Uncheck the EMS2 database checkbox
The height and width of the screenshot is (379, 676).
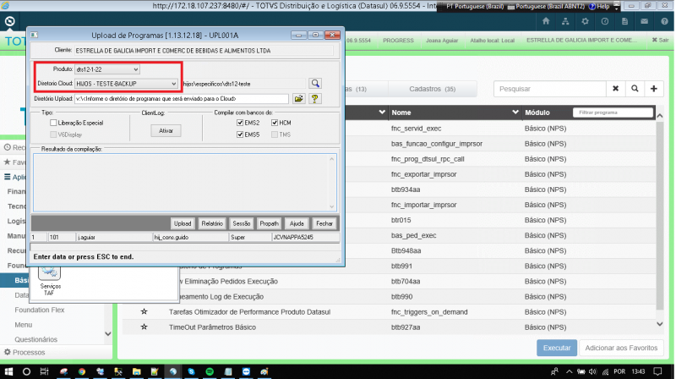pos(240,123)
